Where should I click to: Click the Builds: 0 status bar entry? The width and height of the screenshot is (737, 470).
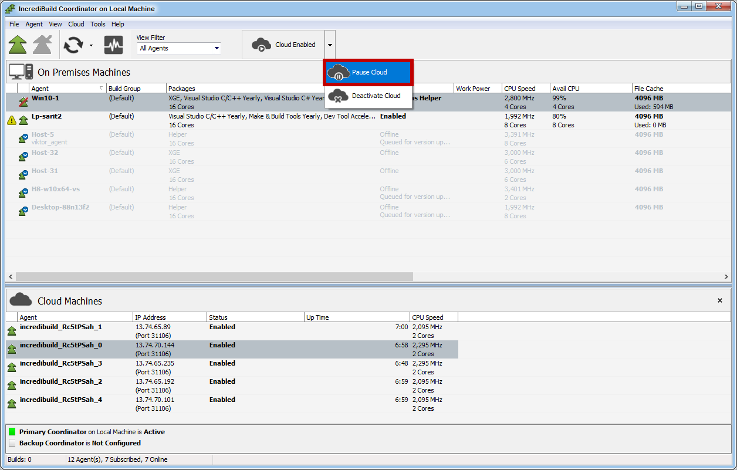[x=19, y=459]
